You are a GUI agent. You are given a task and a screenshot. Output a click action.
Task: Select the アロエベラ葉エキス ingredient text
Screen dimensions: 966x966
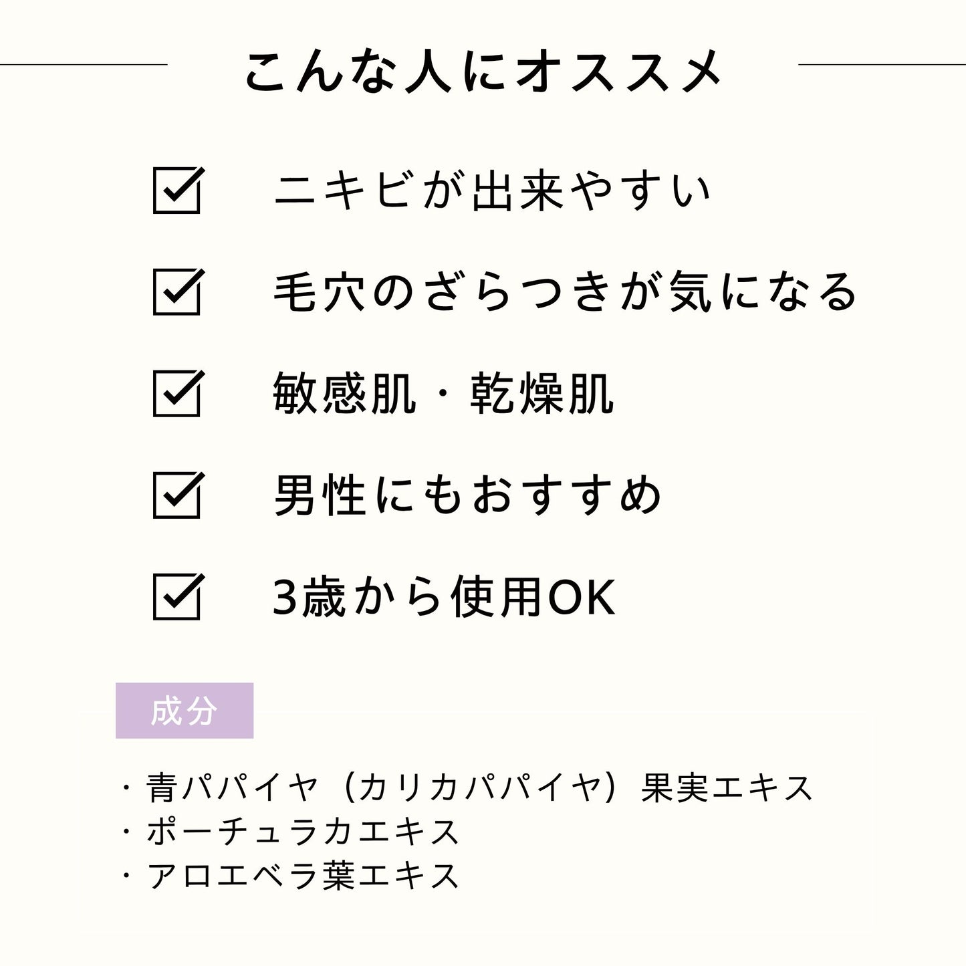click(x=303, y=876)
